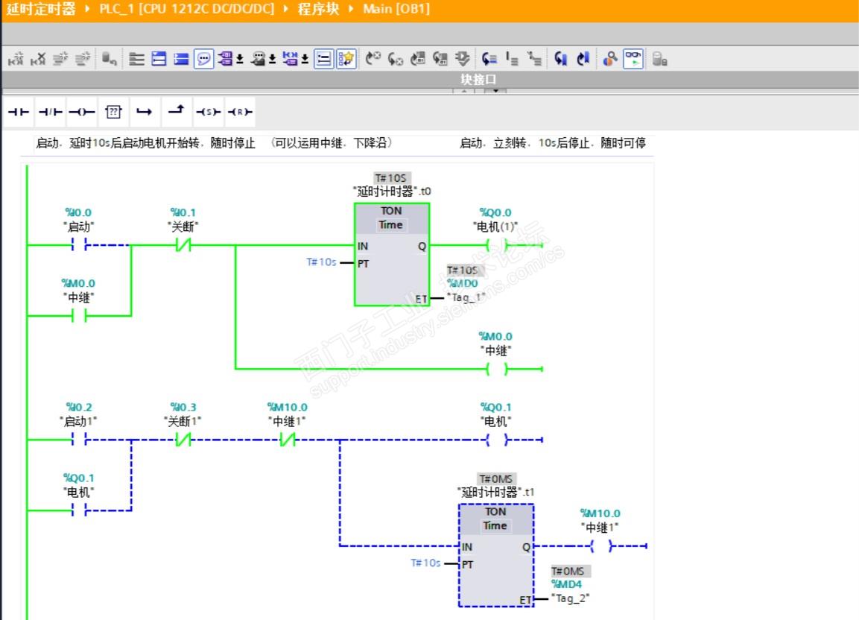859x620 pixels.
Task: Click the 块接口 bar label
Action: (x=478, y=80)
